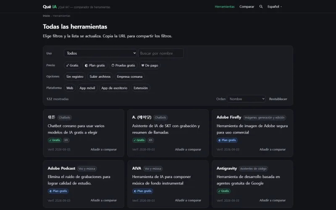Click the KR badge on A. (에이닷) card
Viewport: 336px width, 210px height.
click(151, 140)
